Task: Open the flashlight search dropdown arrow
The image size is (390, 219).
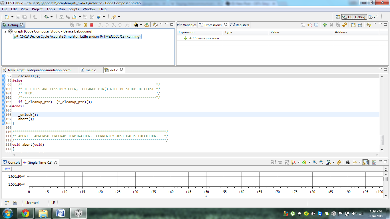Action: (119, 17)
